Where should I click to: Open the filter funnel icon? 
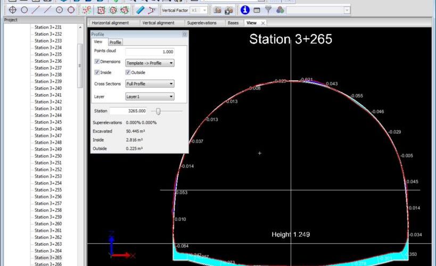tap(268, 10)
